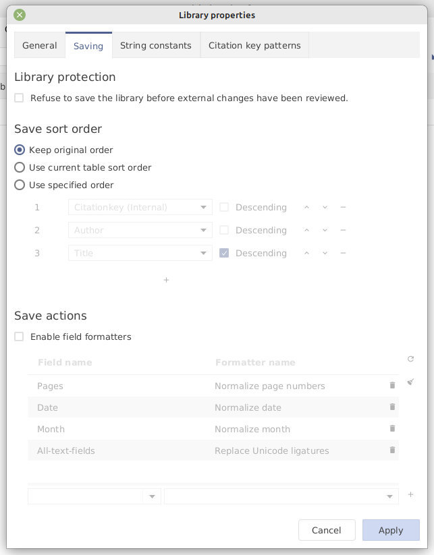
Task: Delete the Pages formatter row
Action: point(392,385)
